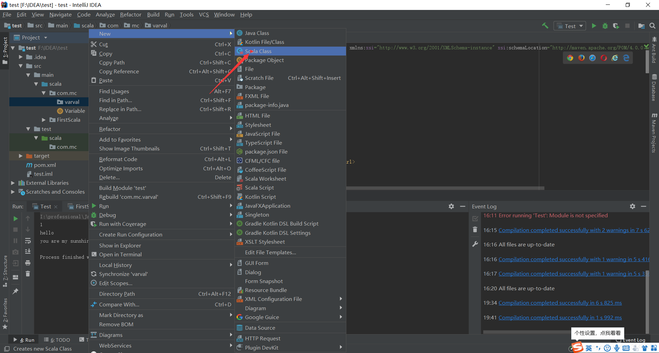Image resolution: width=659 pixels, height=353 pixels.
Task: Click varval breadcrumb in navigation bar
Action: (156, 25)
